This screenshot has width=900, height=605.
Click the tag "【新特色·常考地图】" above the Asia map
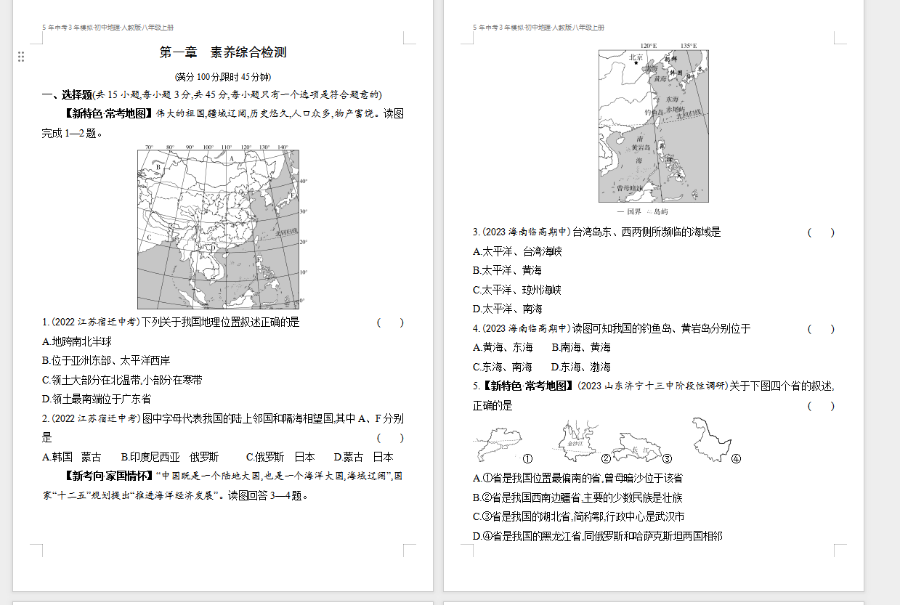109,114
